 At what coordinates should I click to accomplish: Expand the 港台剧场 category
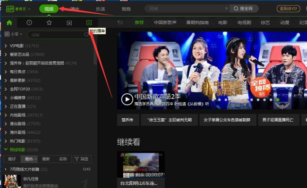coord(6,123)
